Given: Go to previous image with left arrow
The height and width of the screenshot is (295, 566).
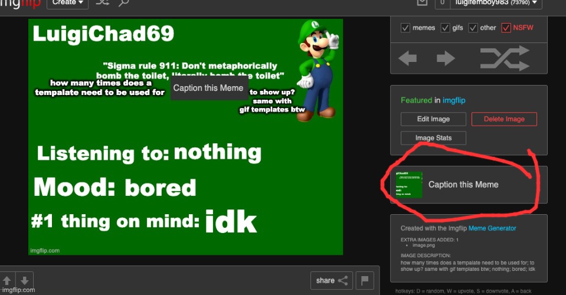Looking at the screenshot, I should [408, 58].
